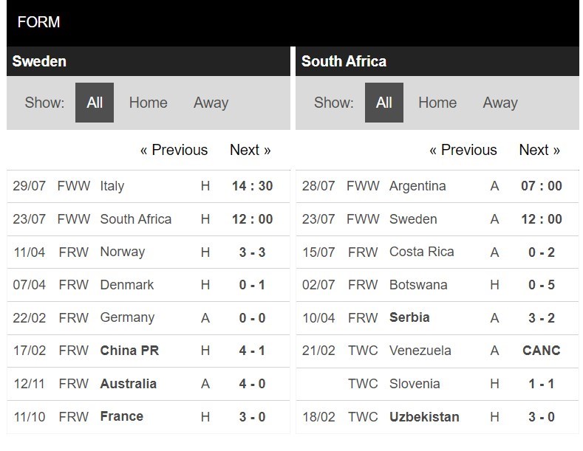583x451 pixels.
Task: Open the Norway 3 - 3 match result
Action: (x=252, y=252)
